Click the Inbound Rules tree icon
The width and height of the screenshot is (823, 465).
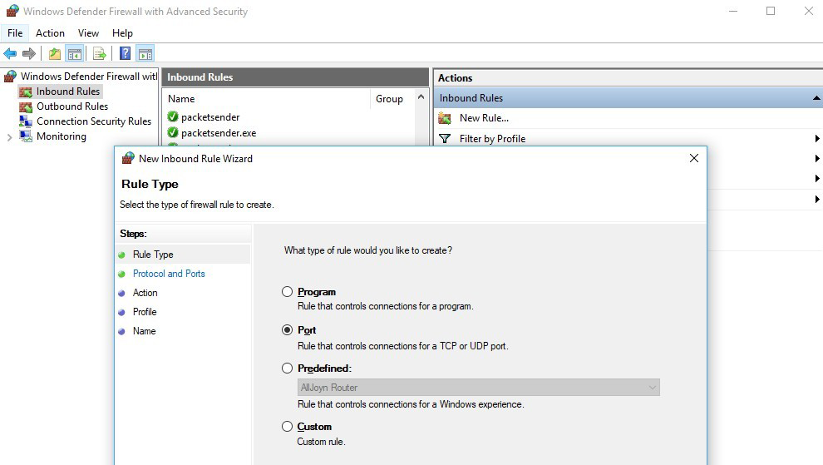point(26,92)
